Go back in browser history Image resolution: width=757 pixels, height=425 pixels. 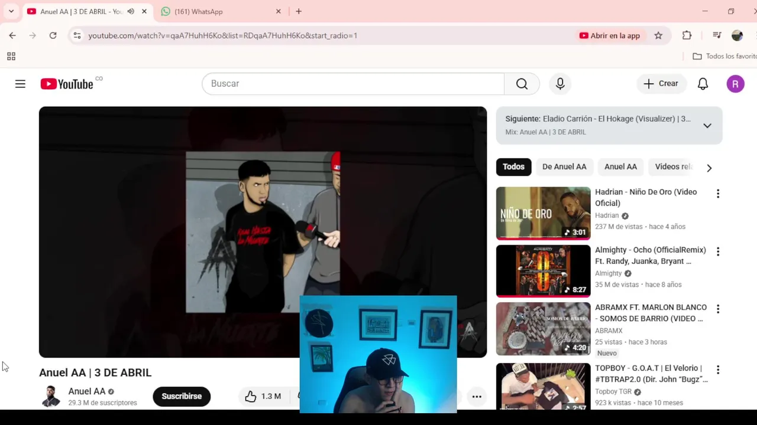point(12,35)
